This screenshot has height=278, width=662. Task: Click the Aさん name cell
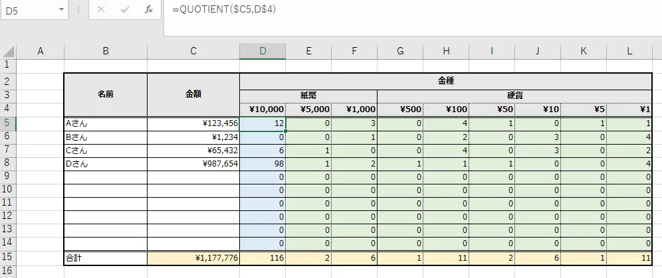tap(106, 124)
